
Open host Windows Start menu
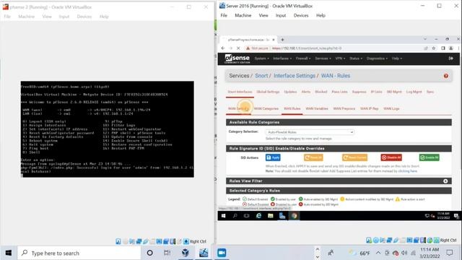(9, 253)
